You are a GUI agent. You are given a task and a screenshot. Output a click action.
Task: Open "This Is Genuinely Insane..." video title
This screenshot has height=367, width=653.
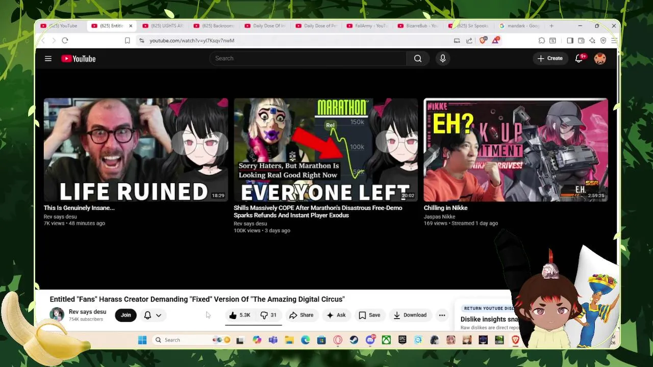(79, 208)
